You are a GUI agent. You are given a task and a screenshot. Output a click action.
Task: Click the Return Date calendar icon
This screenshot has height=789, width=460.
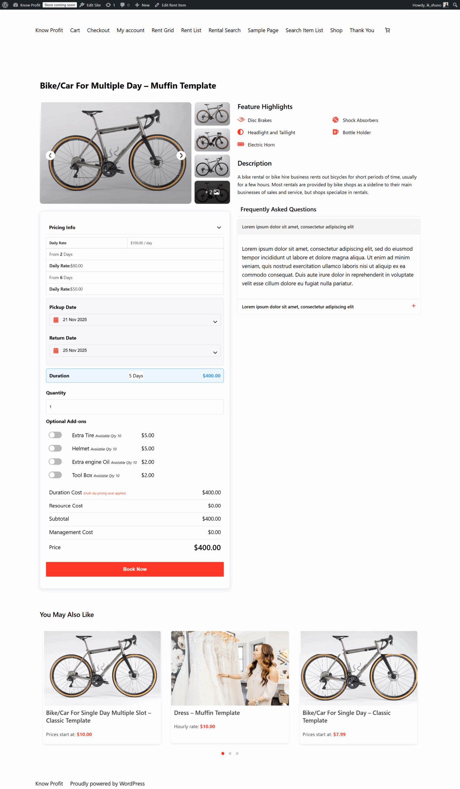tap(56, 350)
